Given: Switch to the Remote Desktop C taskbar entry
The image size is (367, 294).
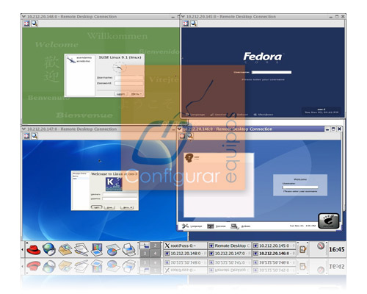Looking at the screenshot, I should (230, 245).
